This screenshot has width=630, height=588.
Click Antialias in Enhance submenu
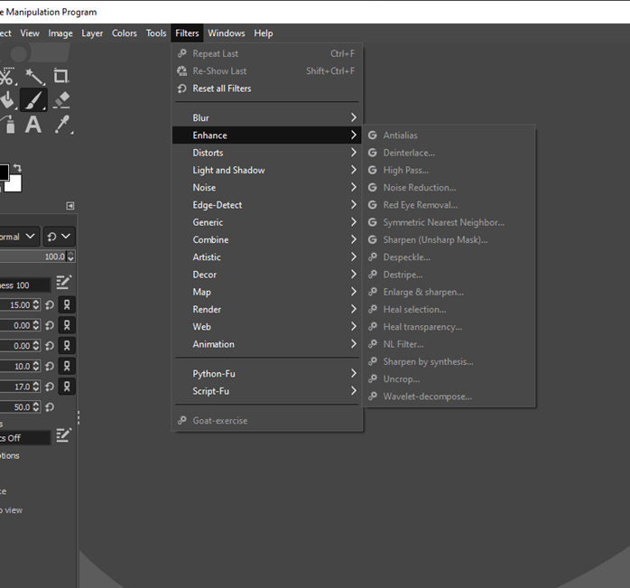[x=449, y=135]
